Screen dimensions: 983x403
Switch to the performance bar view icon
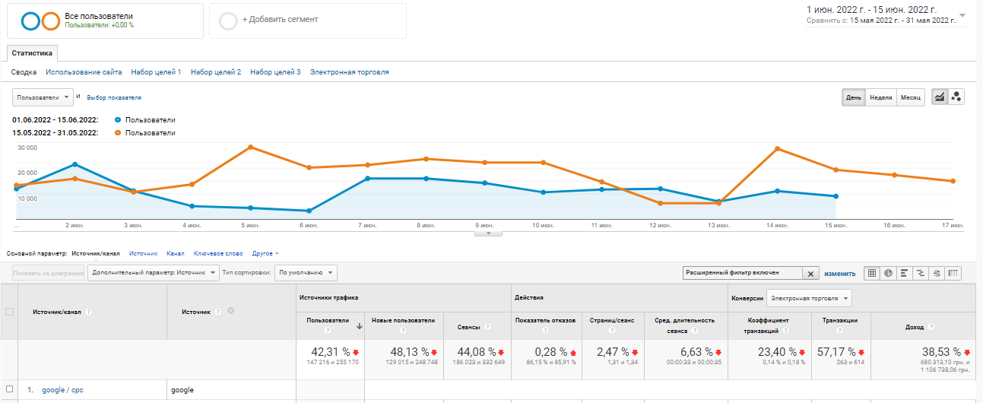(x=904, y=273)
